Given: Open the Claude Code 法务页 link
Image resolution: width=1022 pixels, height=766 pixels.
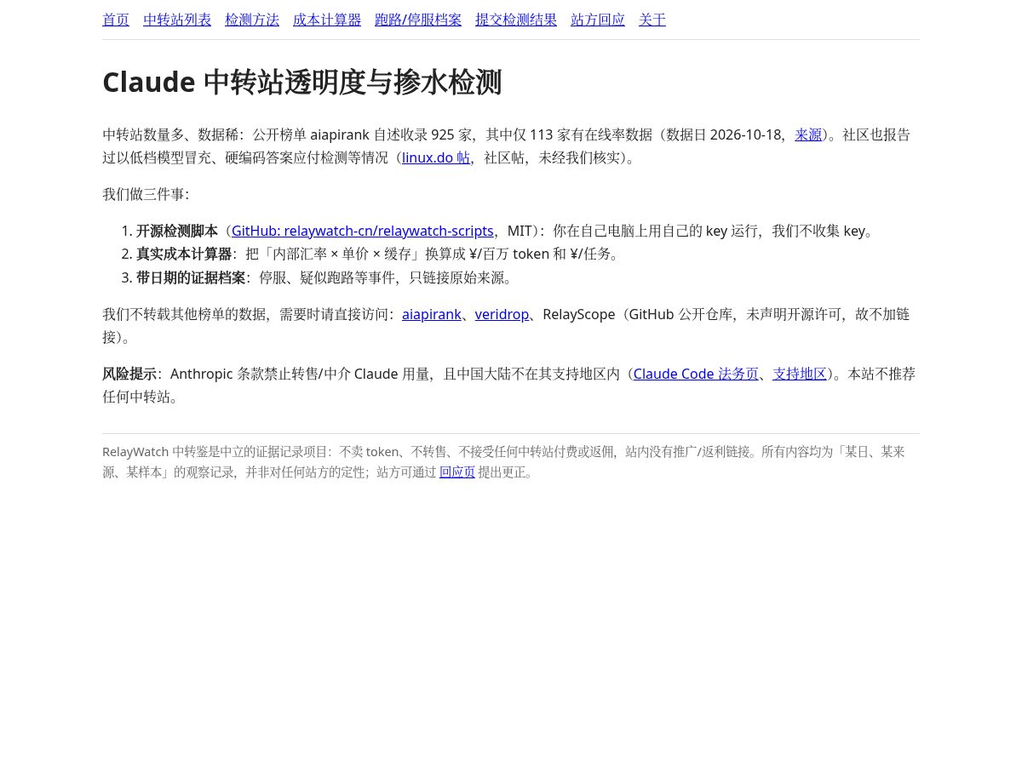Looking at the screenshot, I should click(x=696, y=374).
